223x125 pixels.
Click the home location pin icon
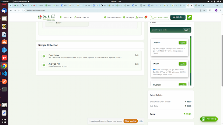(44, 56)
